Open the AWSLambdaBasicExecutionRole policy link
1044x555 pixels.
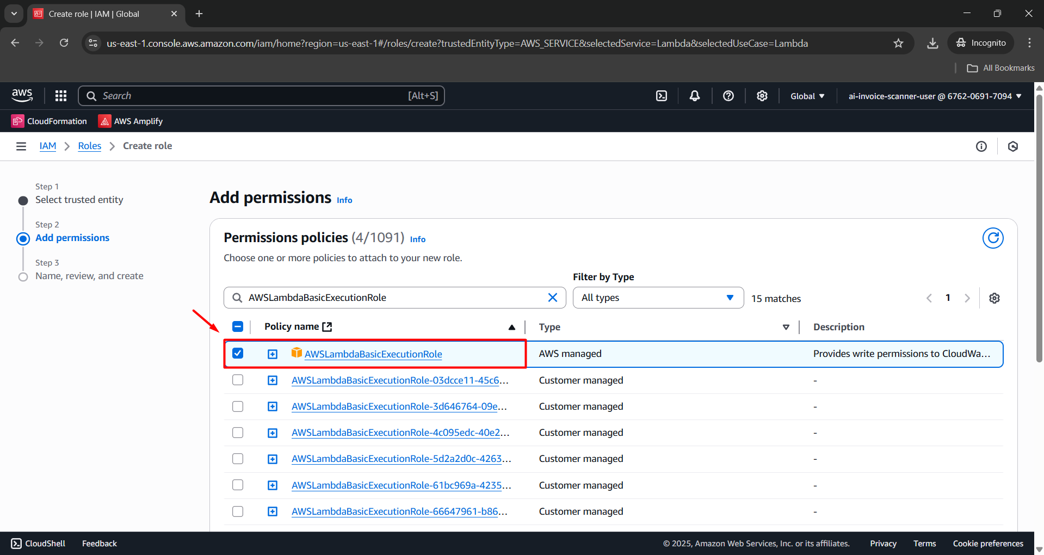pyautogui.click(x=373, y=354)
